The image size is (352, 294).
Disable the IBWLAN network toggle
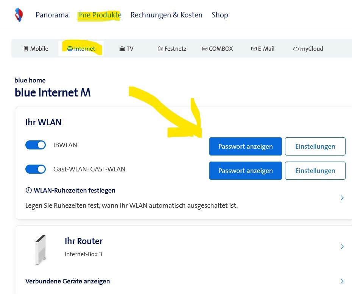pos(36,145)
